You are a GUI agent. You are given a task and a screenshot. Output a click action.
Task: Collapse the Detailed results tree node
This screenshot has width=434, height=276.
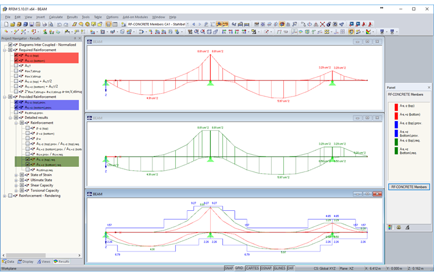tap(10, 118)
